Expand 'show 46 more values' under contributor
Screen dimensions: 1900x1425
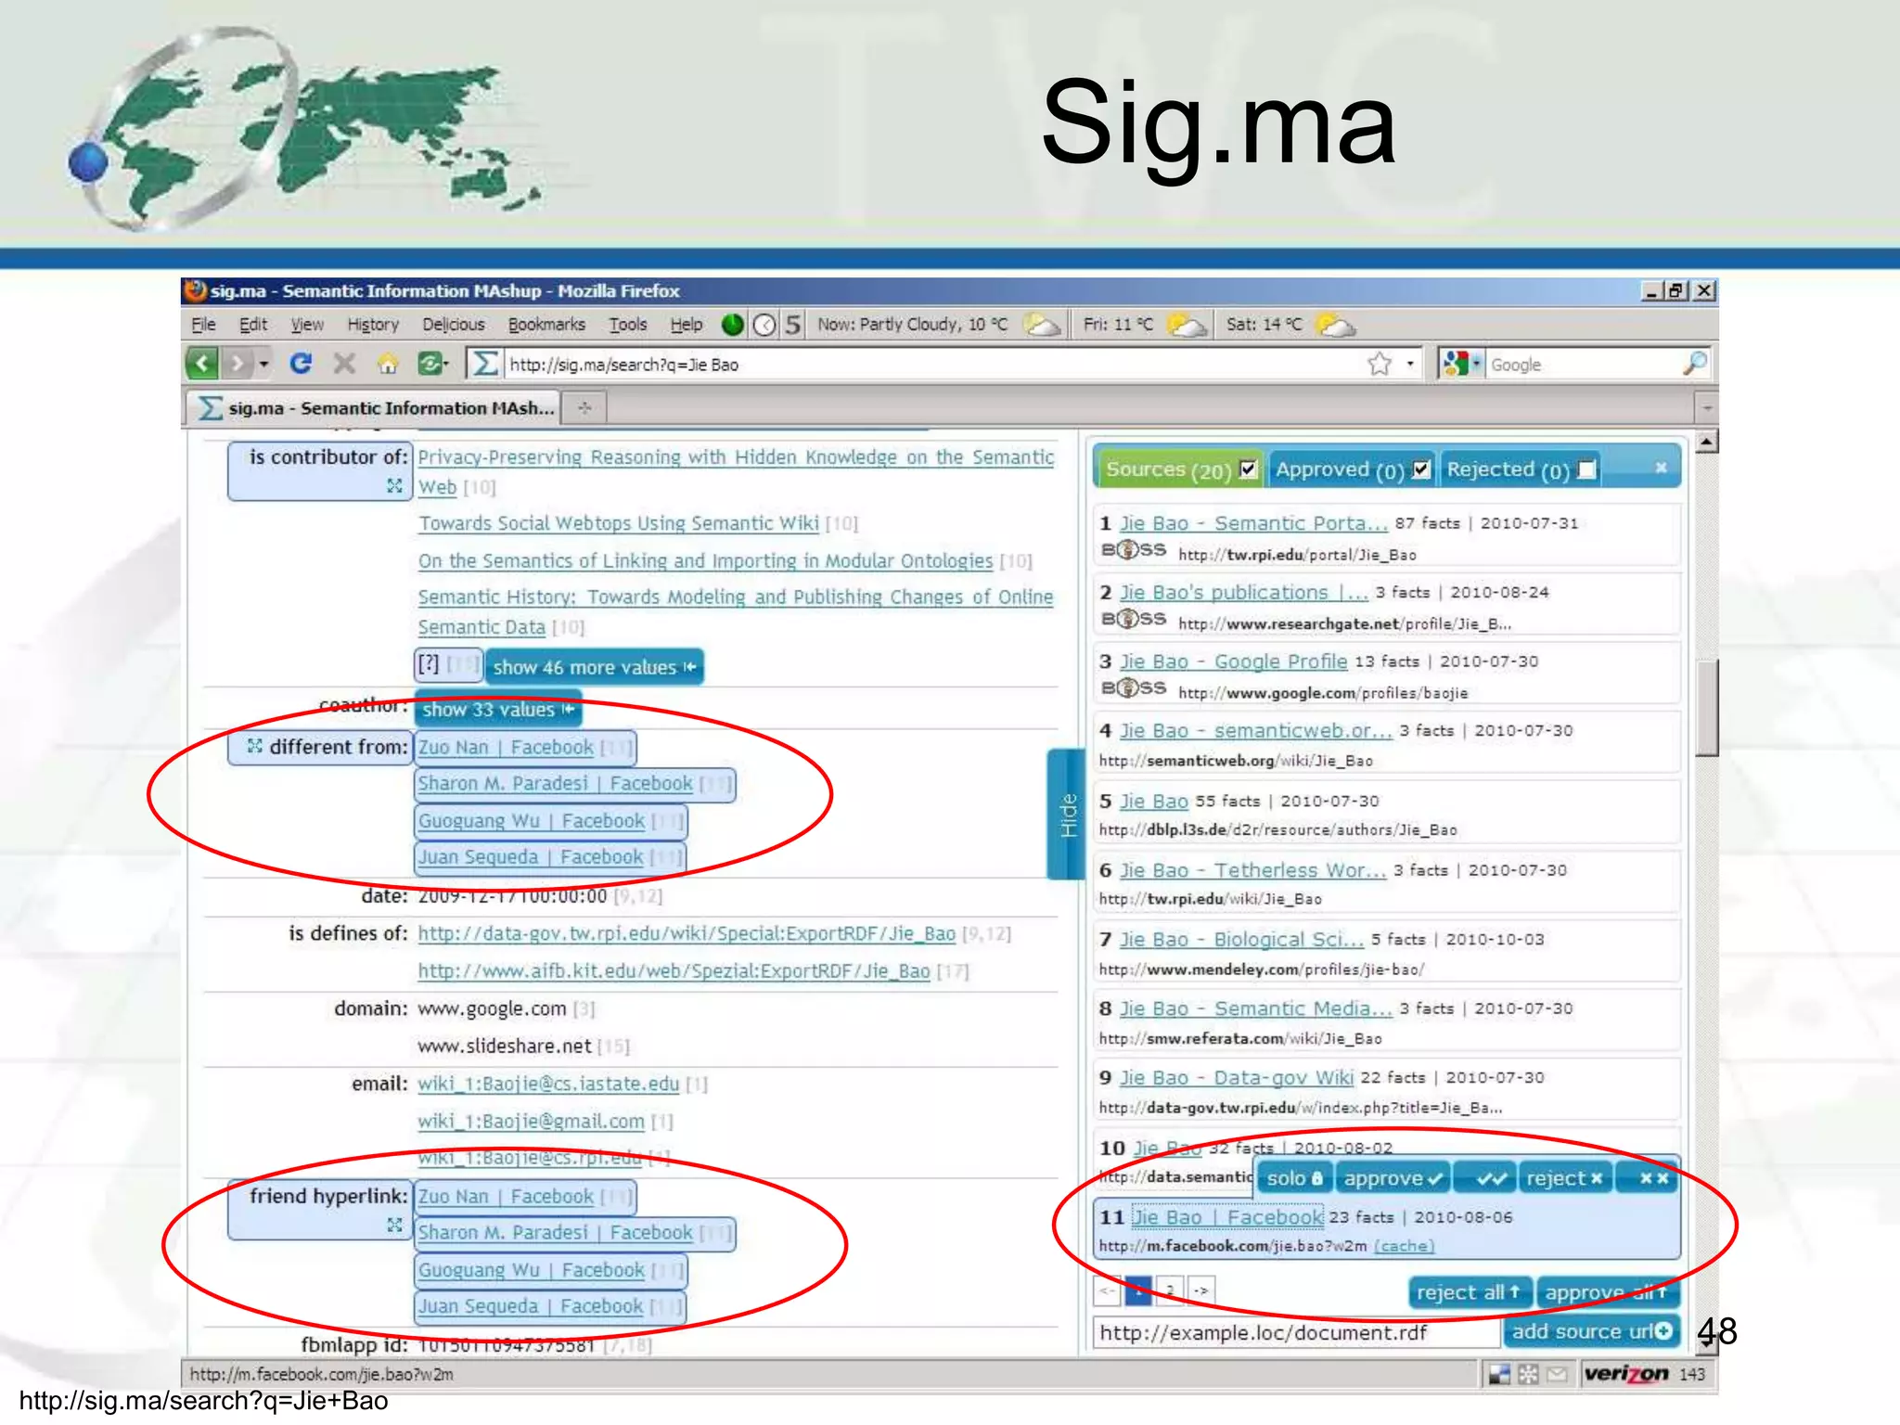(595, 667)
